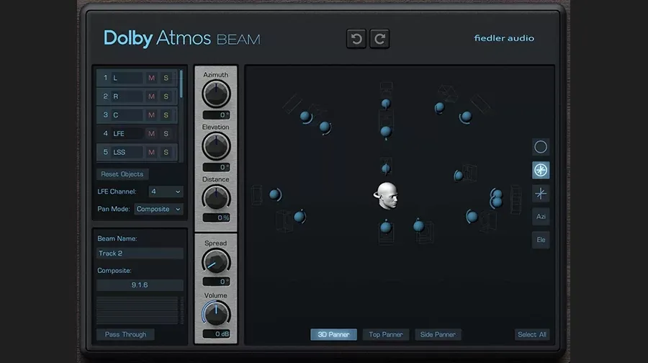
Task: Click the redo arrow button
Action: [x=379, y=39]
